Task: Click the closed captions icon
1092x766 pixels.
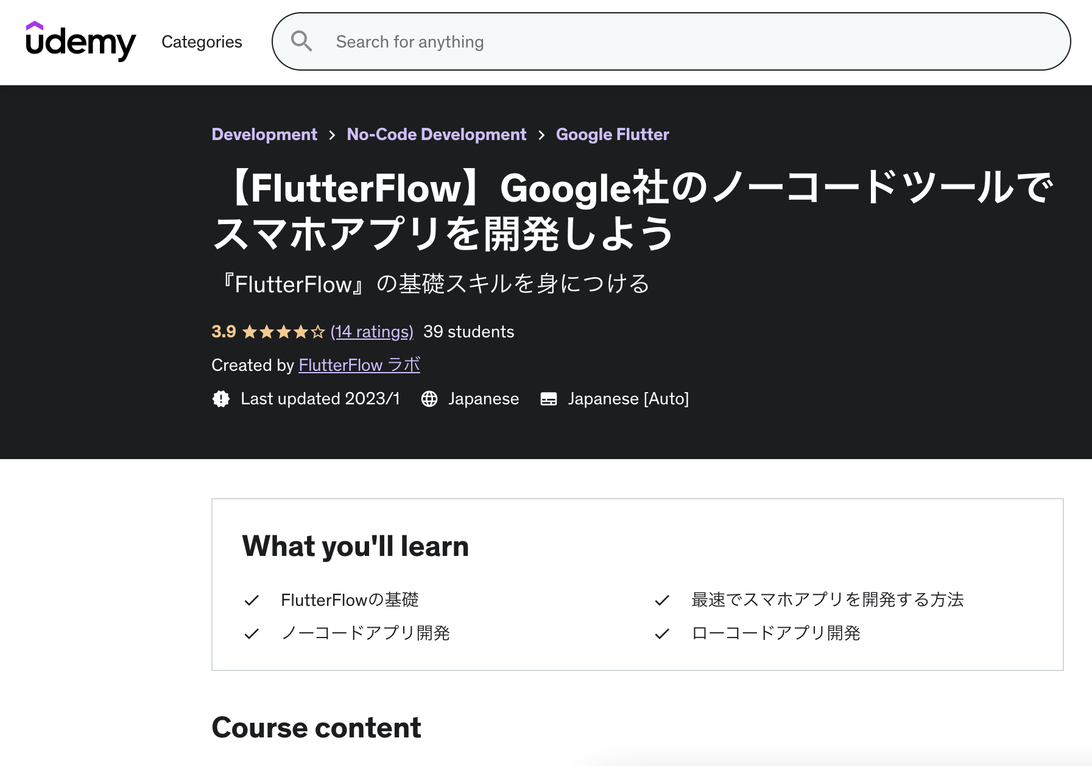Action: coord(549,399)
